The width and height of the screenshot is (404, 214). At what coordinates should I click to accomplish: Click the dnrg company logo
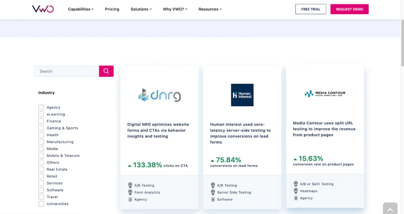click(x=159, y=95)
